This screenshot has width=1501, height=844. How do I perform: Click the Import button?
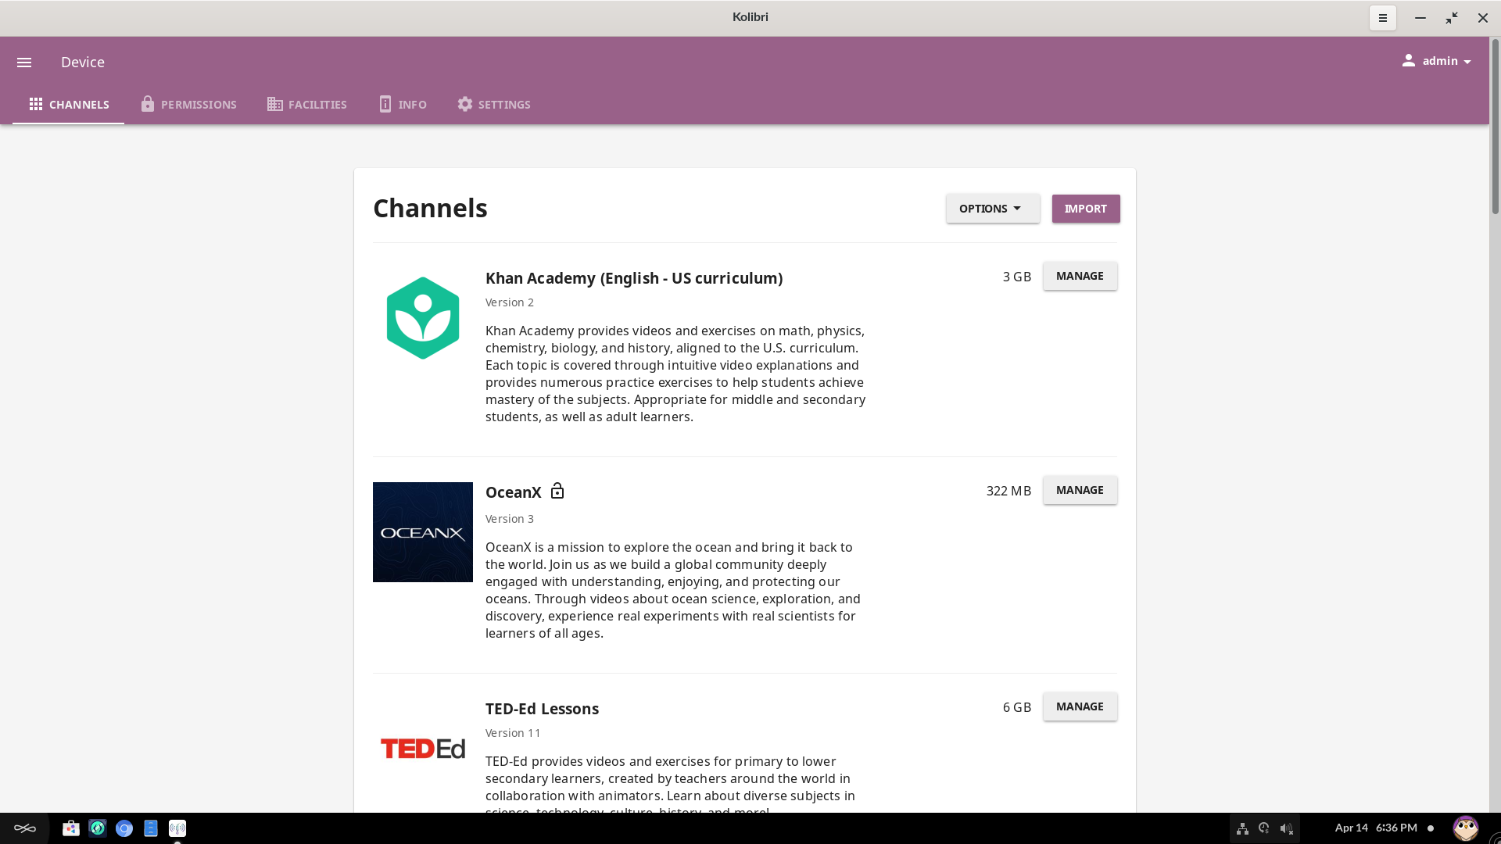point(1086,209)
